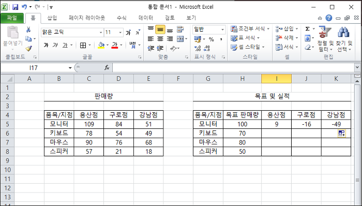Click the fx Insert Function icon
Image resolution: width=362 pixels, height=206 pixels.
107,68
